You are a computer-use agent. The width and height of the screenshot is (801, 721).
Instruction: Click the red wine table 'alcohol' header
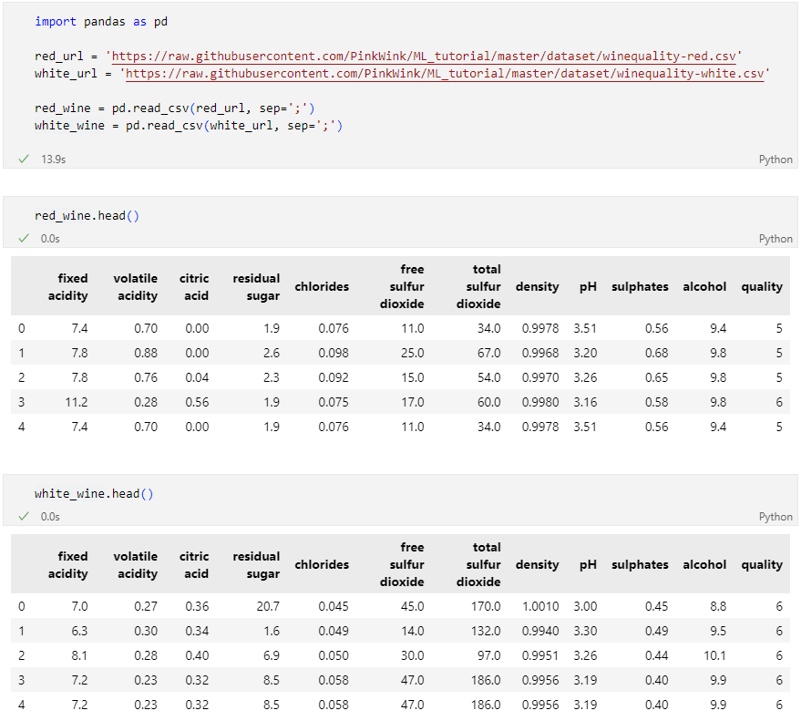click(x=704, y=286)
